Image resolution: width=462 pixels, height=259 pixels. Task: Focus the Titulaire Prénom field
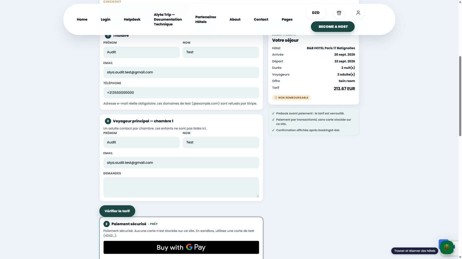click(x=141, y=52)
